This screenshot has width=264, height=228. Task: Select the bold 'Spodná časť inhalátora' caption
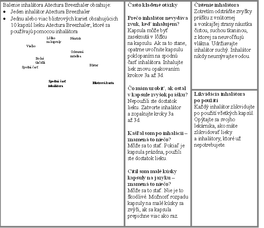(57, 84)
